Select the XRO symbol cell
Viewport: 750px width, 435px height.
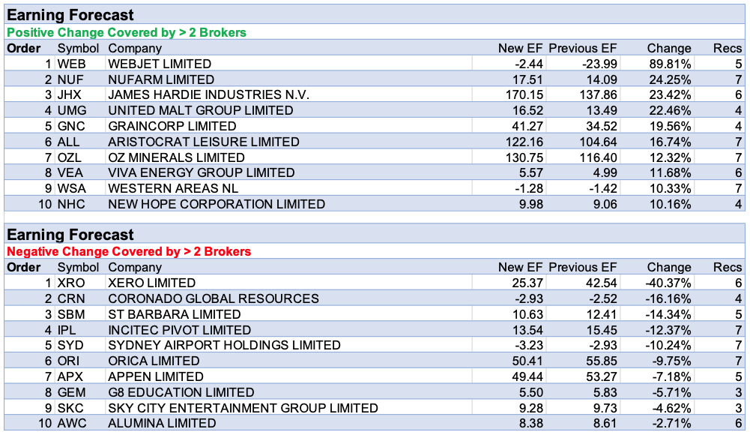point(71,283)
